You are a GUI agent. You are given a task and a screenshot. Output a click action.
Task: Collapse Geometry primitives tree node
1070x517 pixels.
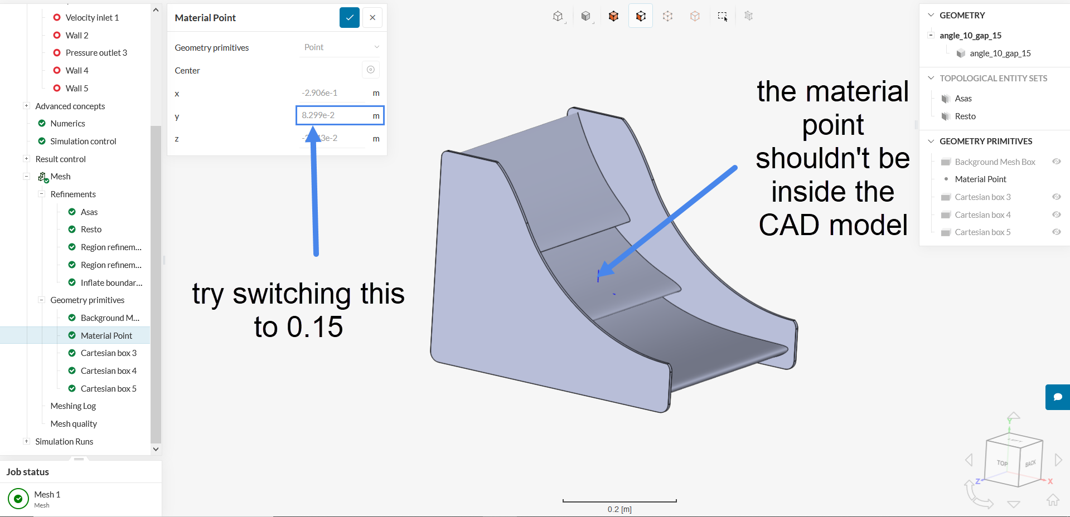tap(41, 300)
